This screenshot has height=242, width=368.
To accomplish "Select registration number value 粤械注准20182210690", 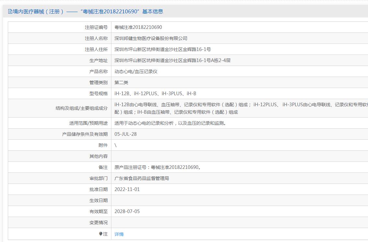I will click(x=138, y=27).
